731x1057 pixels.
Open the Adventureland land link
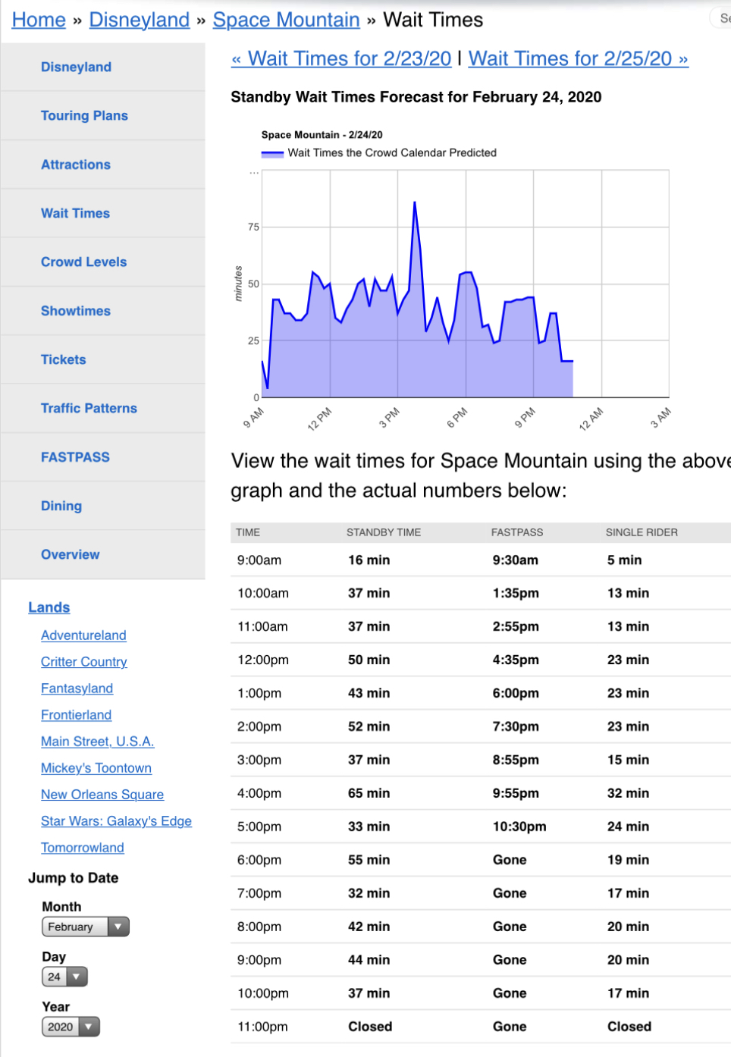click(83, 635)
